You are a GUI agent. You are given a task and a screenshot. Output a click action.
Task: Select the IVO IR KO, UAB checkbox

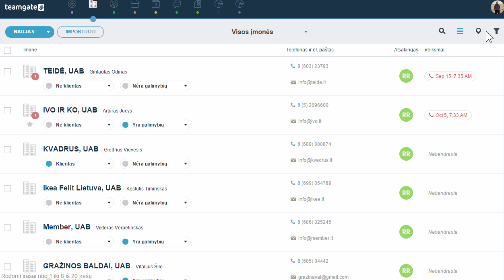point(7,110)
